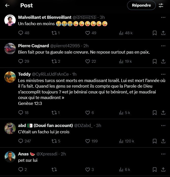Like the post by Malveillant et Bienveillant

point(88,33)
